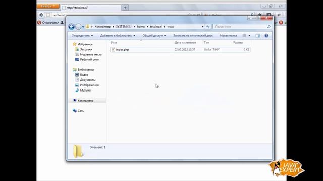Create a folder with Новая папка
Image resolution: width=323 pixels, height=181 pixels.
228,36
